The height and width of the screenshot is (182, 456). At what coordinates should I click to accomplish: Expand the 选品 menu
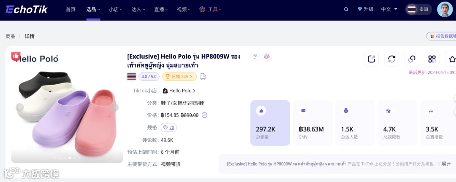click(93, 10)
